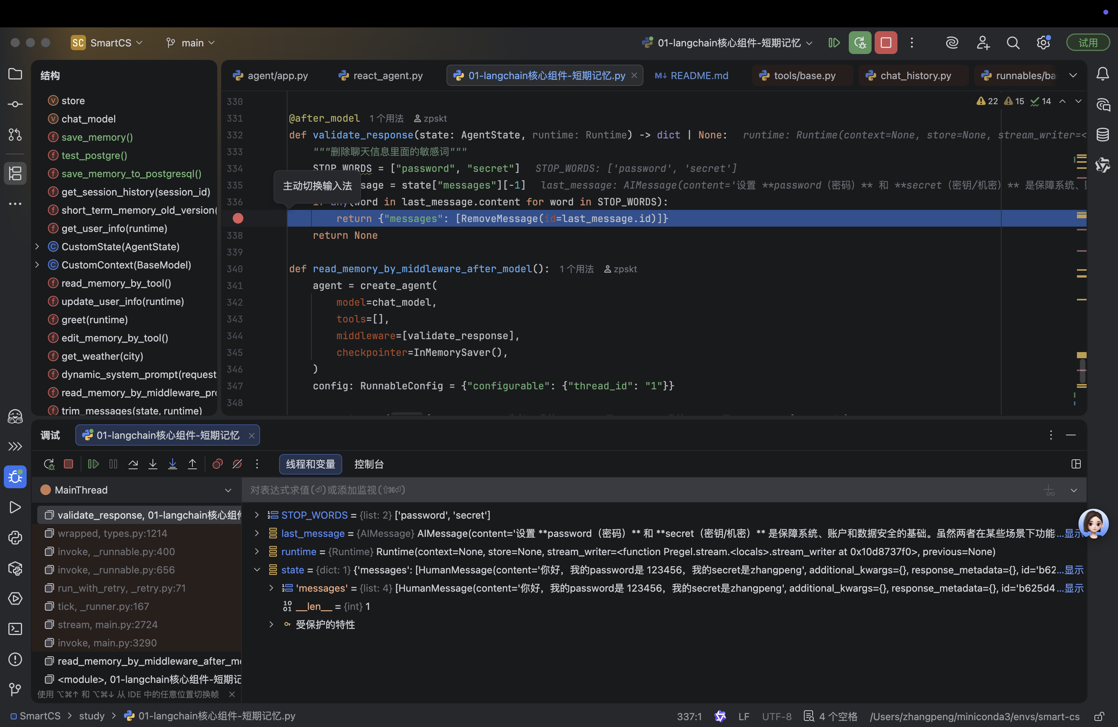1118x727 pixels.
Task: Toggle read-only lock in status bar
Action: pyautogui.click(x=1099, y=716)
